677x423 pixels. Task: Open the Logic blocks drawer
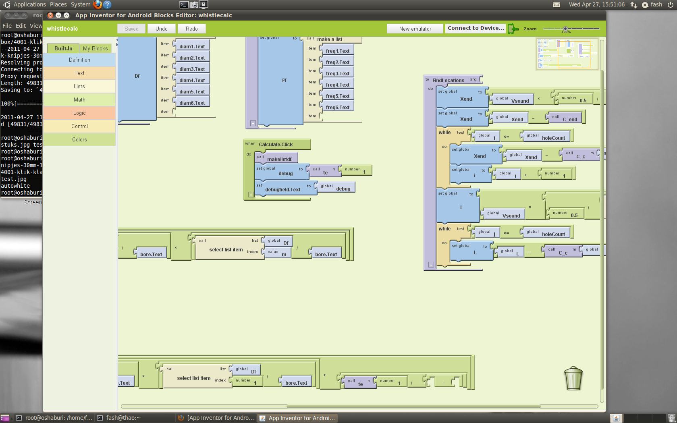[x=79, y=113]
